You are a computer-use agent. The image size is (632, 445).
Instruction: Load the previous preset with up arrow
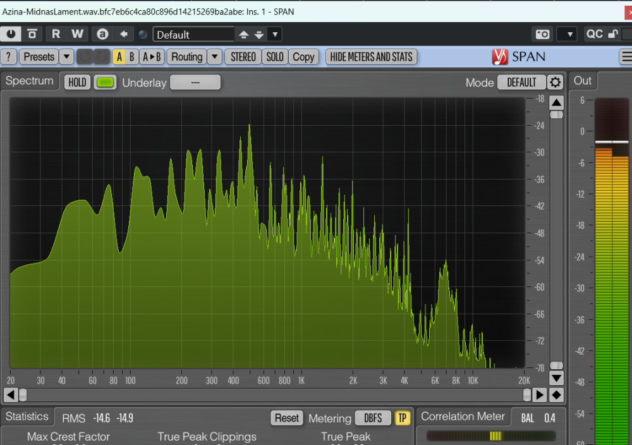coord(243,35)
